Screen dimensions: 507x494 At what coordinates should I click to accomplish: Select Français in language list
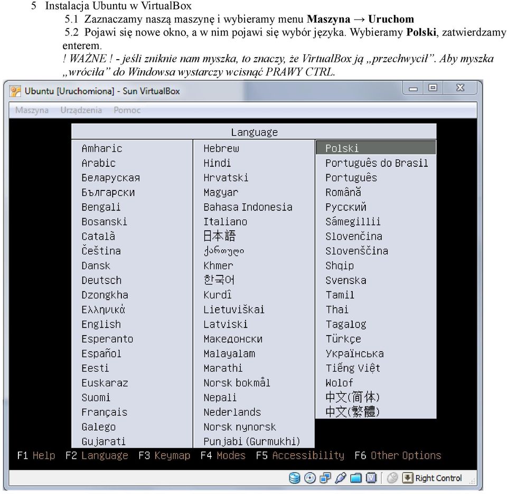(105, 412)
